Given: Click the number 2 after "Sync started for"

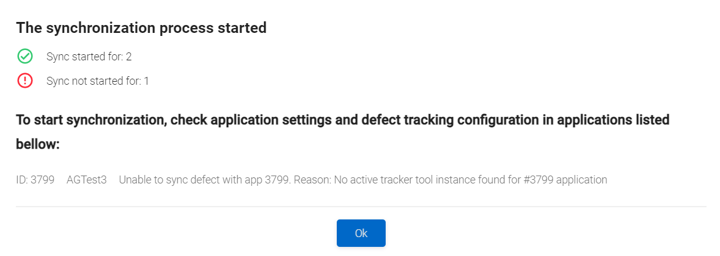Looking at the screenshot, I should pyautogui.click(x=129, y=57).
